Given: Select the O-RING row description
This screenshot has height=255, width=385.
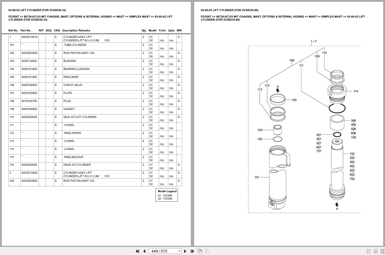Looking at the screenshot, I should pyautogui.click(x=69, y=141).
